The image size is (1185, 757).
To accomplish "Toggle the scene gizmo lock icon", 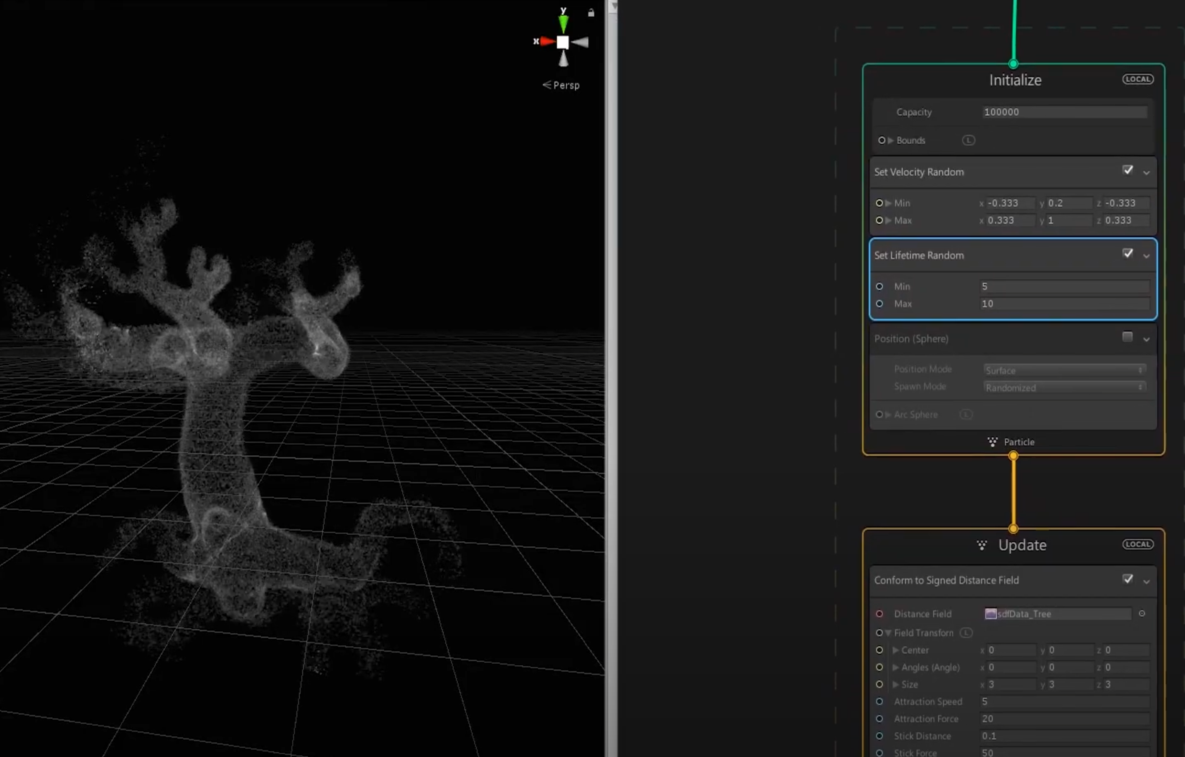I will tap(591, 13).
